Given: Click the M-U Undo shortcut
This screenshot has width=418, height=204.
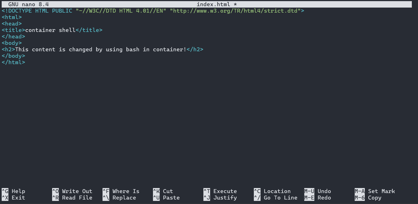Looking at the screenshot, I should pos(318,191).
